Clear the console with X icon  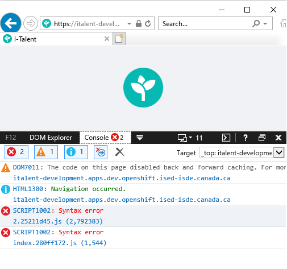tap(119, 152)
